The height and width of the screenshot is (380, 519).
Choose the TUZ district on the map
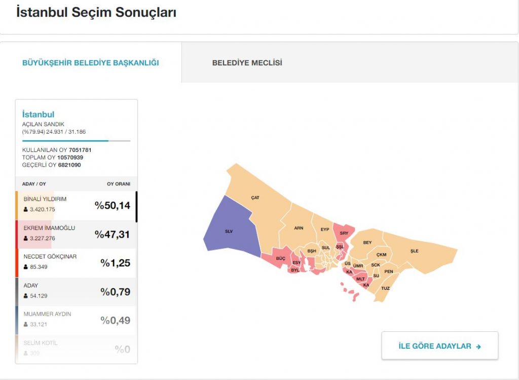385,288
